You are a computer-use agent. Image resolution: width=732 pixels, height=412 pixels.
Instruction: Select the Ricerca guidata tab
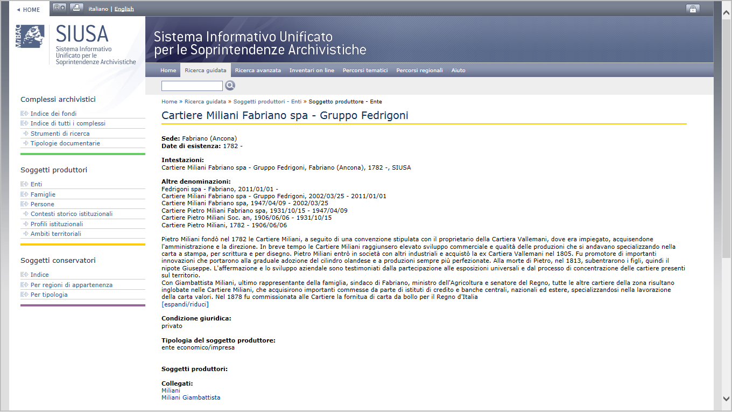pos(205,70)
